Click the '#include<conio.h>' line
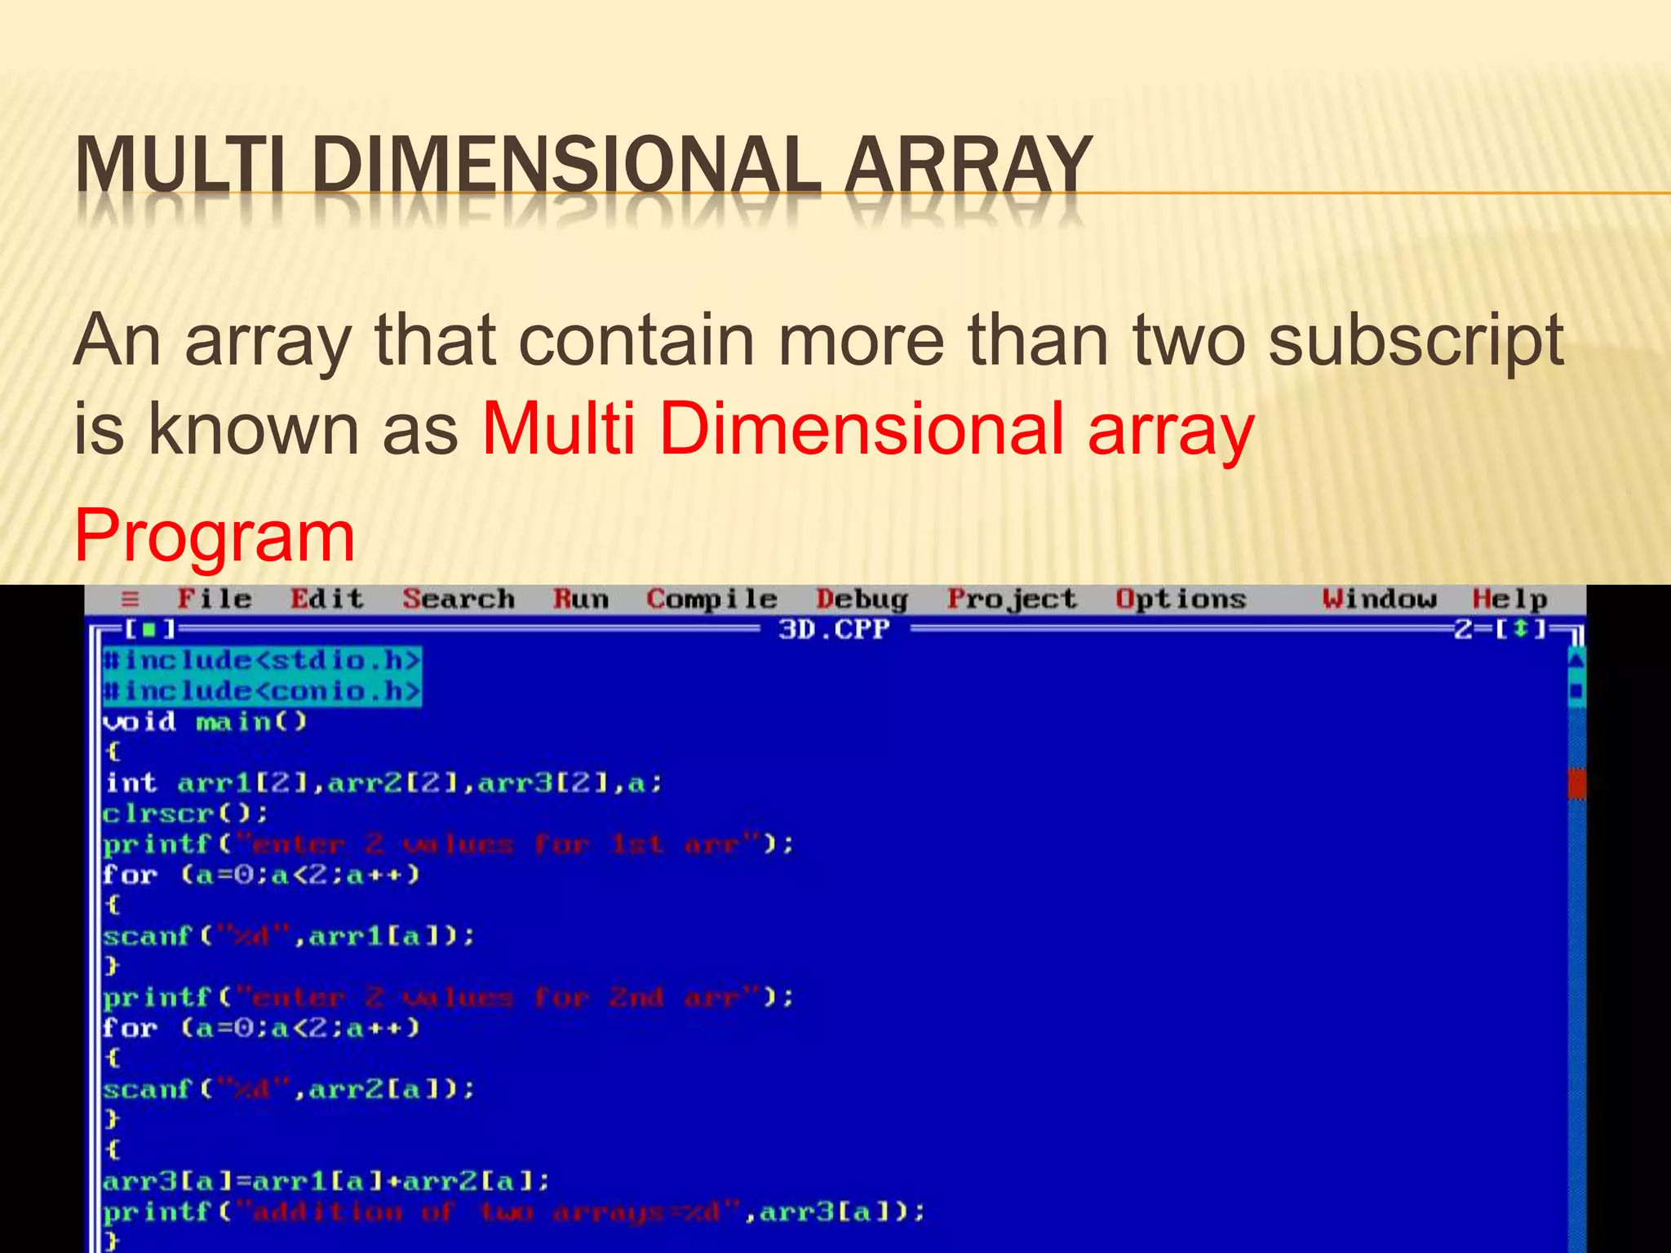The height and width of the screenshot is (1253, 1671). coord(262,691)
